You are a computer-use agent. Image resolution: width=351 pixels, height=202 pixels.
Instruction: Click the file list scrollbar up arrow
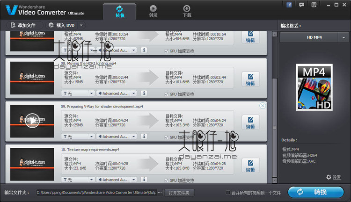pyautogui.click(x=275, y=34)
